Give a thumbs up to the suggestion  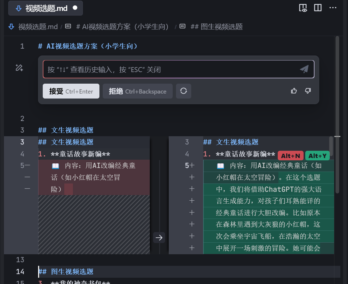tap(294, 91)
